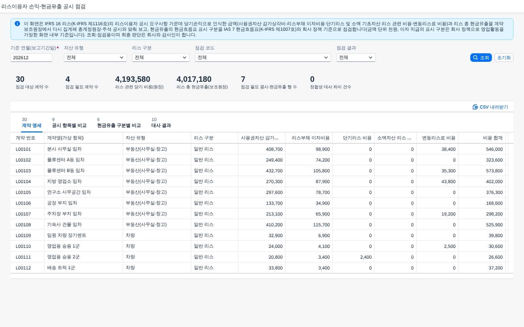Click the 단기리스 비용 column header
Image resolution: width=524 pixels, height=327 pixels.
353,138
